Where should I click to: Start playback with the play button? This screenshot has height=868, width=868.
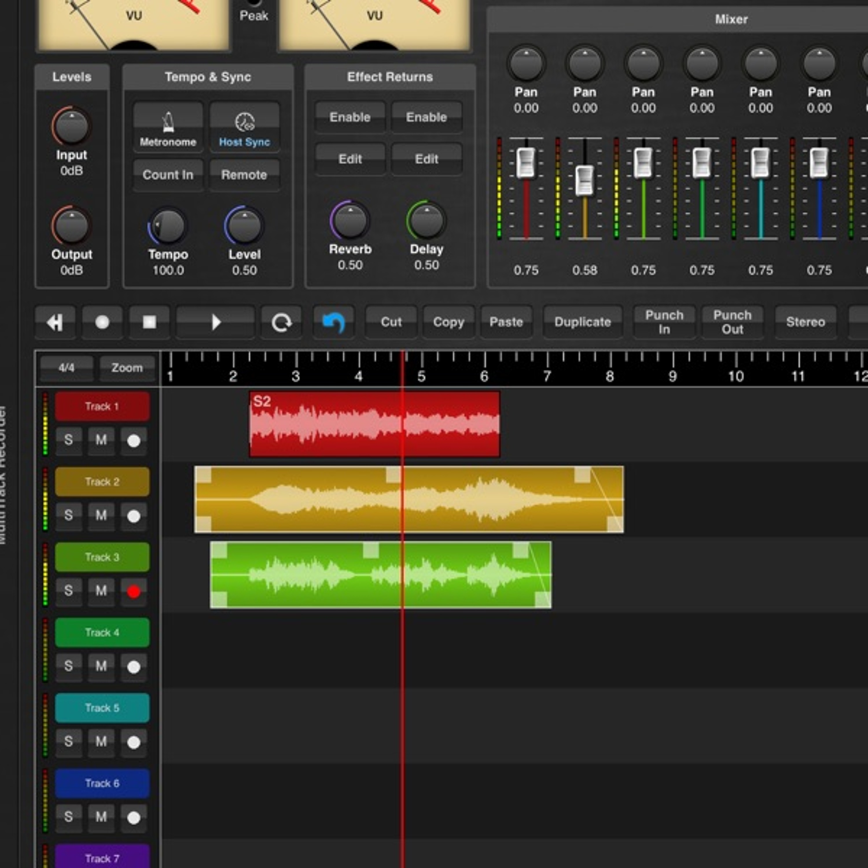coord(216,322)
